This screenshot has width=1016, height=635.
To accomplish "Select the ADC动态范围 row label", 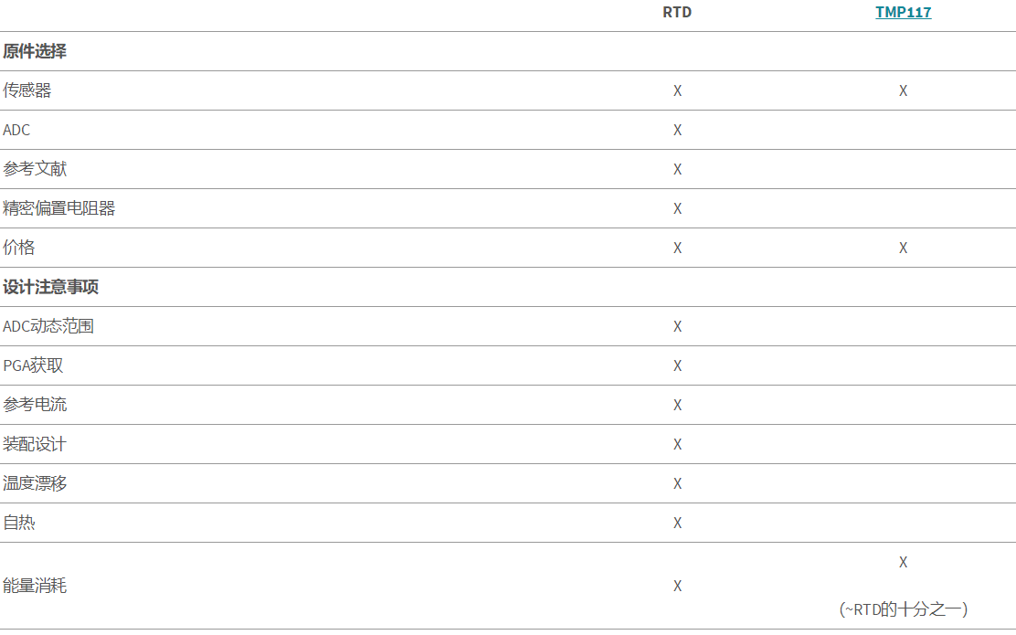I will [48, 326].
